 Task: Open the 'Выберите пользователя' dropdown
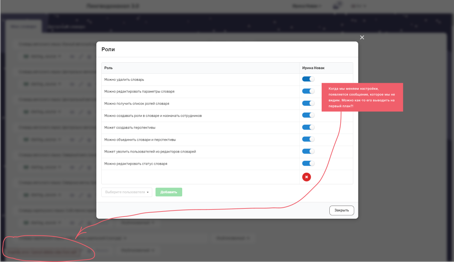click(127, 192)
